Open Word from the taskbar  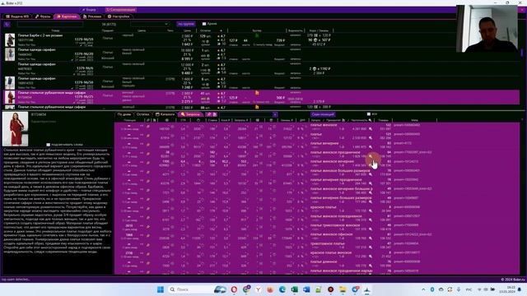coord(306,289)
